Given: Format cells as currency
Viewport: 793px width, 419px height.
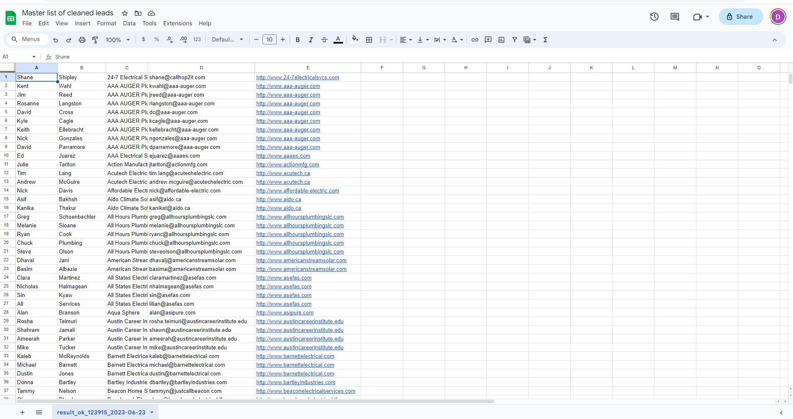Looking at the screenshot, I should (x=144, y=39).
